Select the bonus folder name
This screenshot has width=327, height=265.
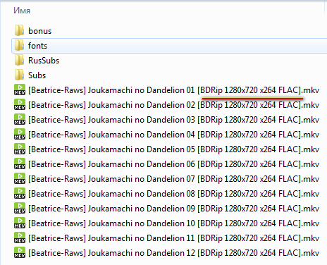[x=39, y=31]
